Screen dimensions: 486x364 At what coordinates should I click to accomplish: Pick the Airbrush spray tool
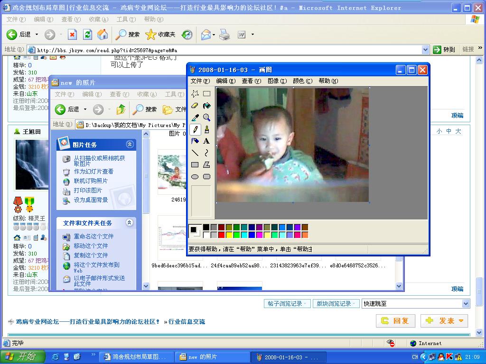[195, 141]
